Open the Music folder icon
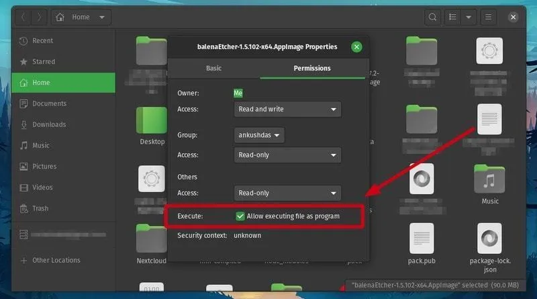This screenshot has height=299, width=537. 489,179
